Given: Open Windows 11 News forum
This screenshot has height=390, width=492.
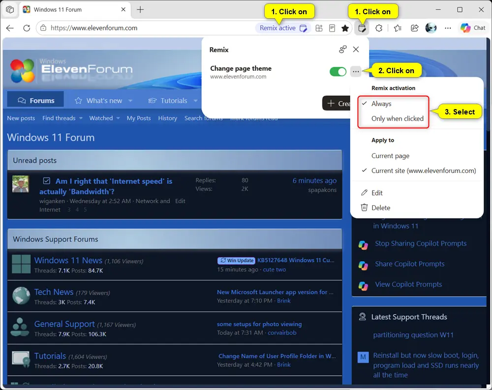Looking at the screenshot, I should pos(68,261).
